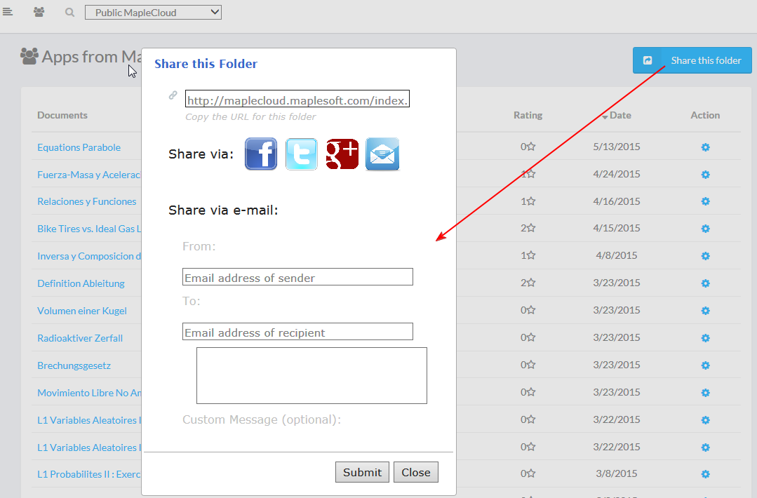Open the Equations Parabole document
This screenshot has height=498, width=757.
(x=79, y=147)
